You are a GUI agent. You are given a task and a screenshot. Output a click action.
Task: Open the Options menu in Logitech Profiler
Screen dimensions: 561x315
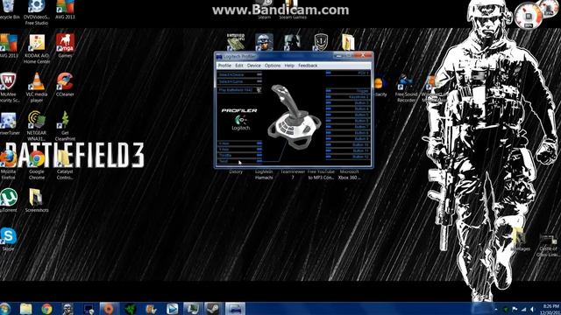pyautogui.click(x=273, y=66)
